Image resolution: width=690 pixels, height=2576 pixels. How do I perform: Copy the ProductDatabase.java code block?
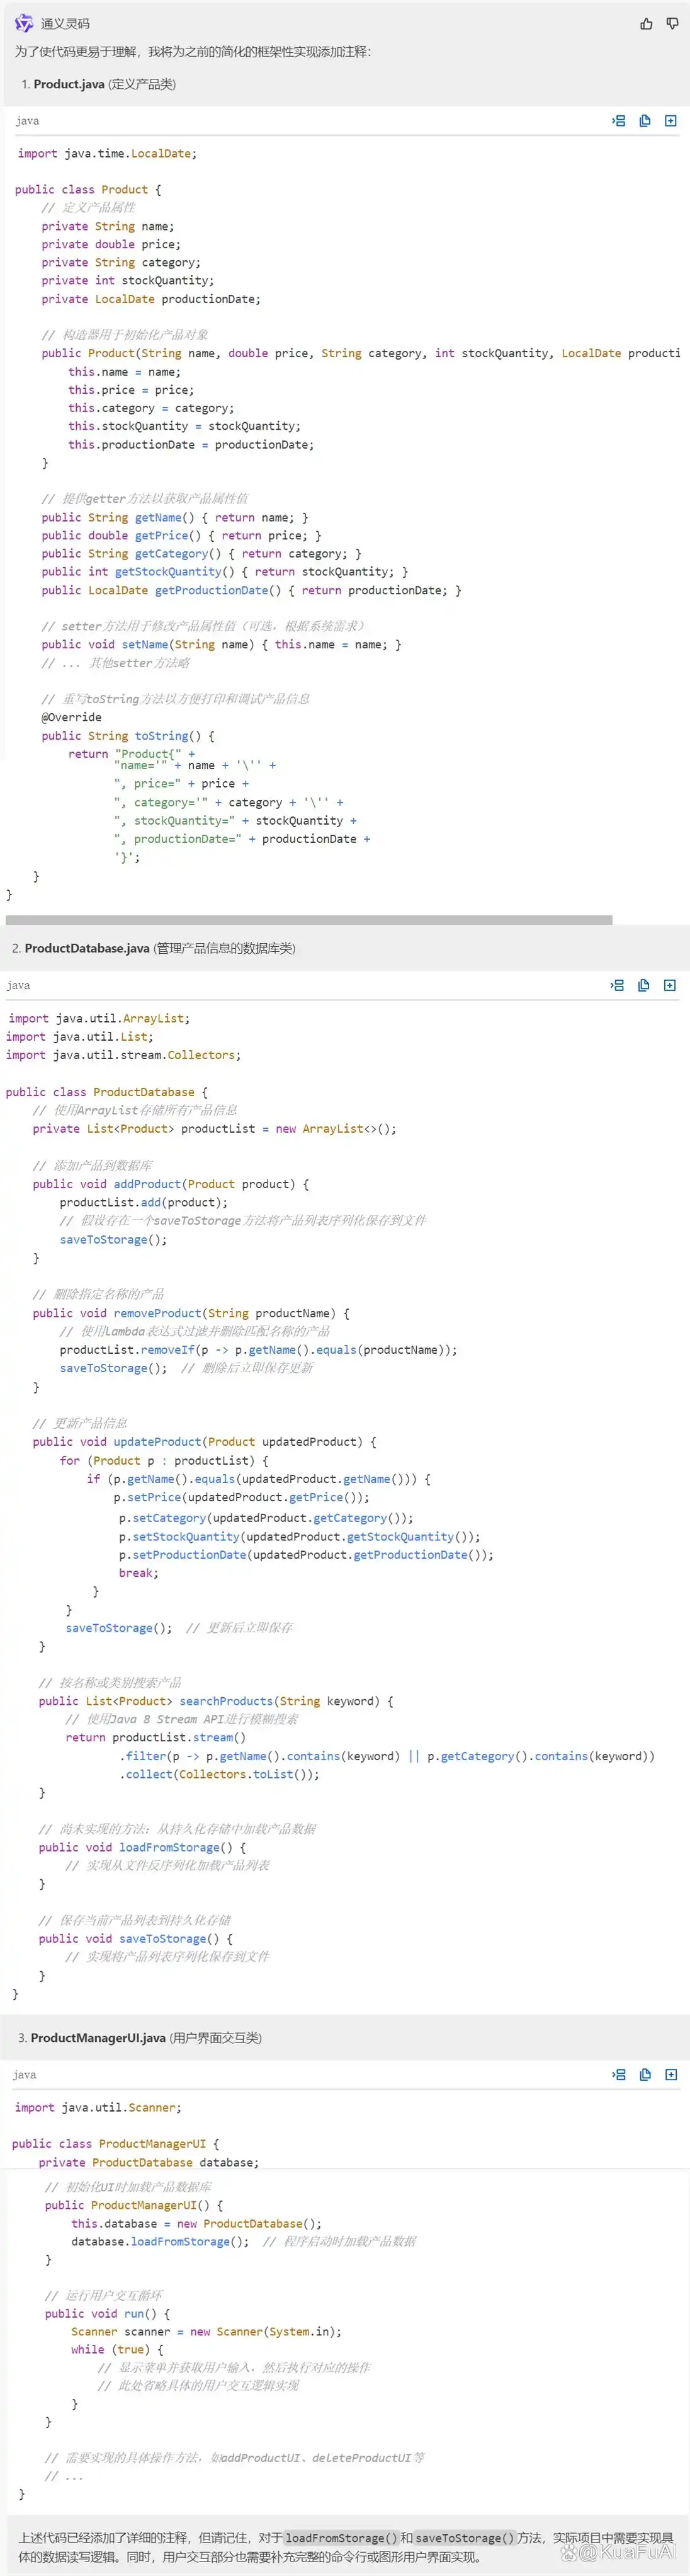coord(643,985)
